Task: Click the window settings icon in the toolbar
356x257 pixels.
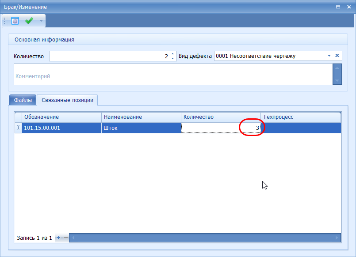Action: (x=15, y=21)
